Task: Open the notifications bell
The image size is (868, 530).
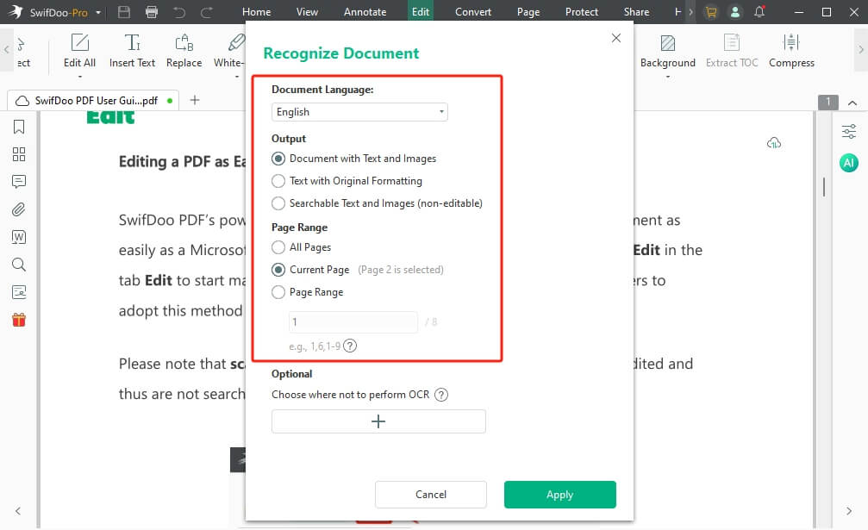Action: [x=759, y=11]
